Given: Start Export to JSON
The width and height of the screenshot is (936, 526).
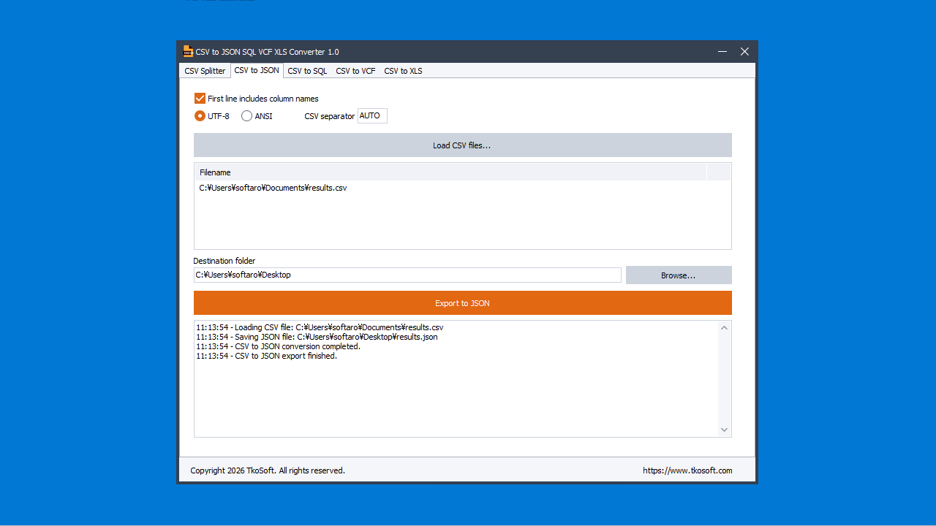Looking at the screenshot, I should 462,303.
